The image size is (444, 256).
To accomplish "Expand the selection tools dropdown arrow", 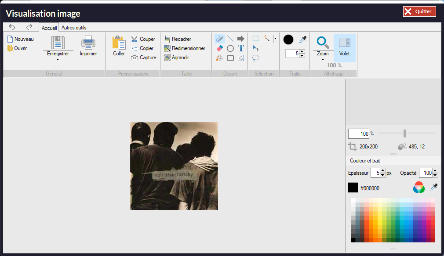I will click(x=275, y=39).
